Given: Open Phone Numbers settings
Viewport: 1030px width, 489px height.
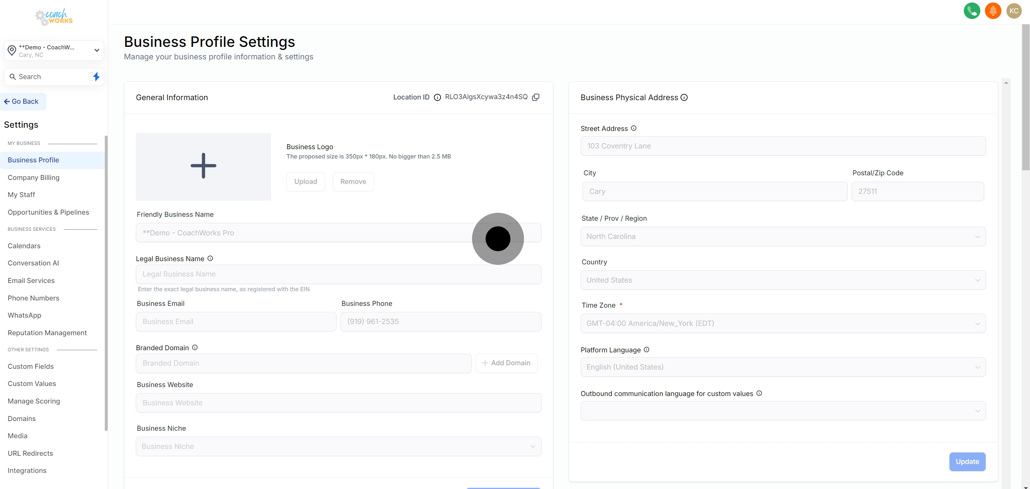Looking at the screenshot, I should point(34,298).
